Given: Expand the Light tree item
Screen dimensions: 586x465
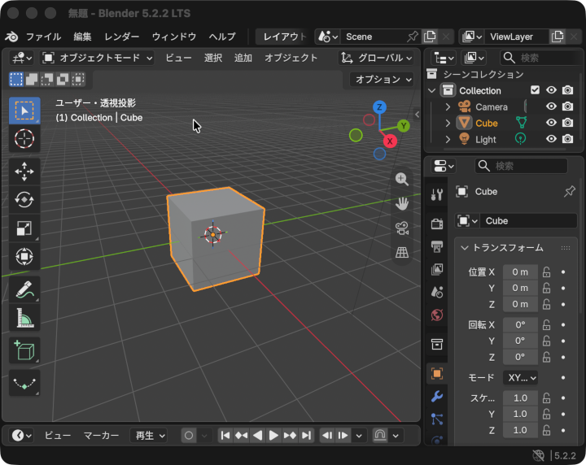Looking at the screenshot, I should [x=448, y=139].
